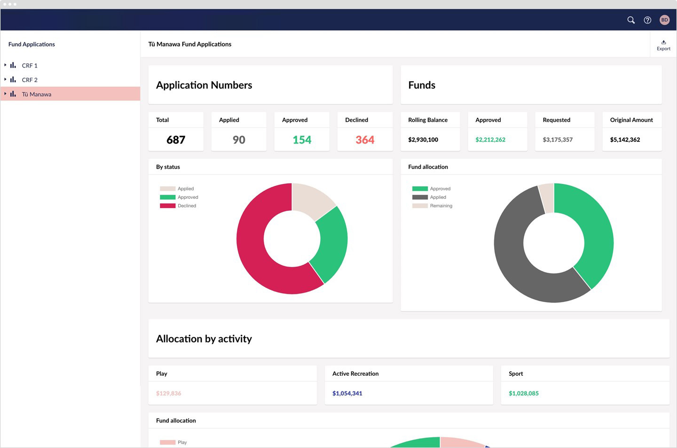Expand the CRF 1 tree arrow
The image size is (677, 448).
pyautogui.click(x=5, y=65)
